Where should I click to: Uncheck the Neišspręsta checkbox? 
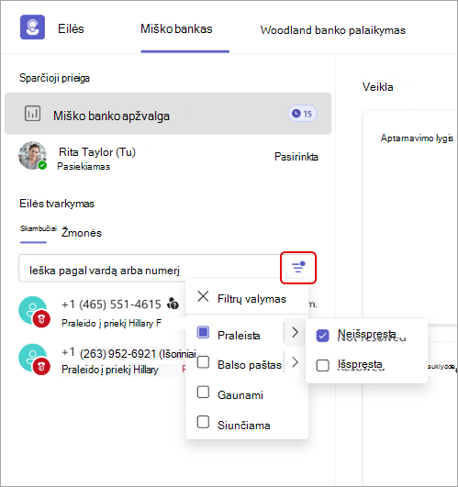click(322, 336)
